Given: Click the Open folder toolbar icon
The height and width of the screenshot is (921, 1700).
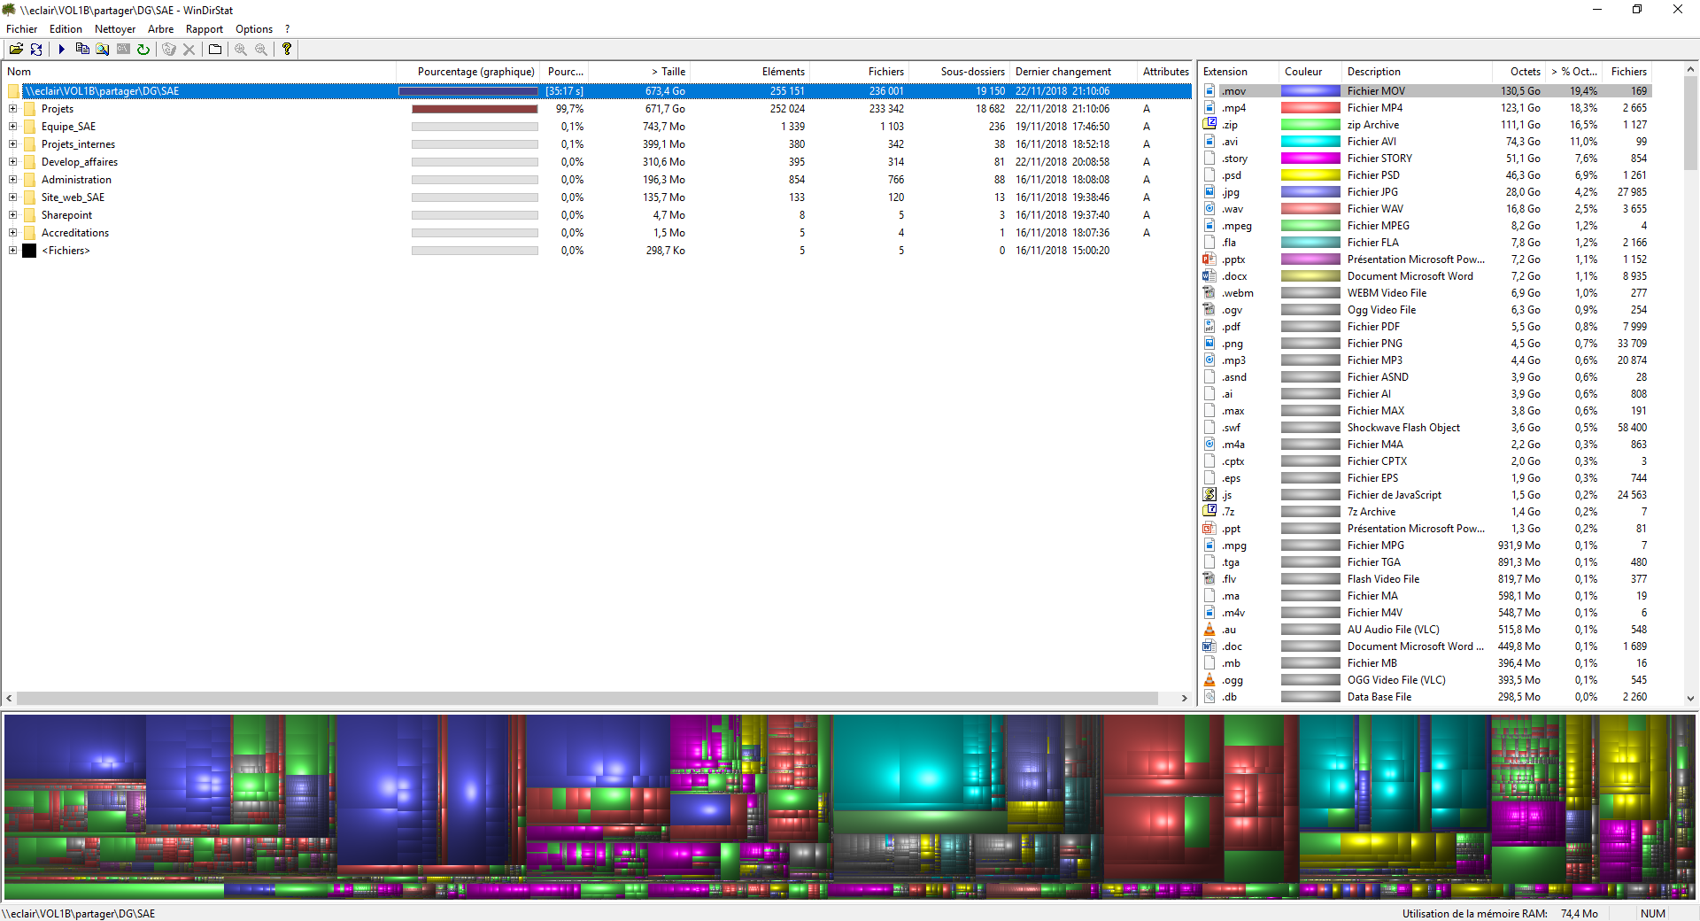Looking at the screenshot, I should 16,50.
